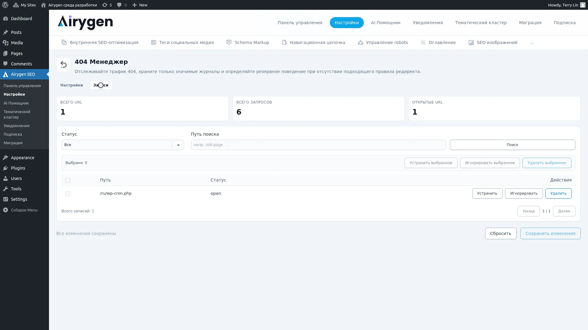Click the Сбросить button
Viewport: 588px width, 330px height.
pos(500,233)
